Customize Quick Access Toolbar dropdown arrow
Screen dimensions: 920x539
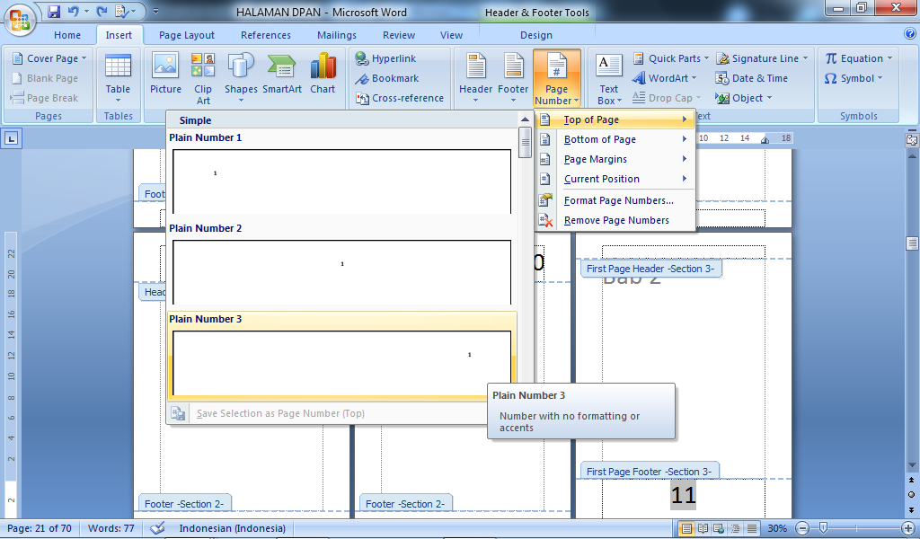click(x=155, y=11)
